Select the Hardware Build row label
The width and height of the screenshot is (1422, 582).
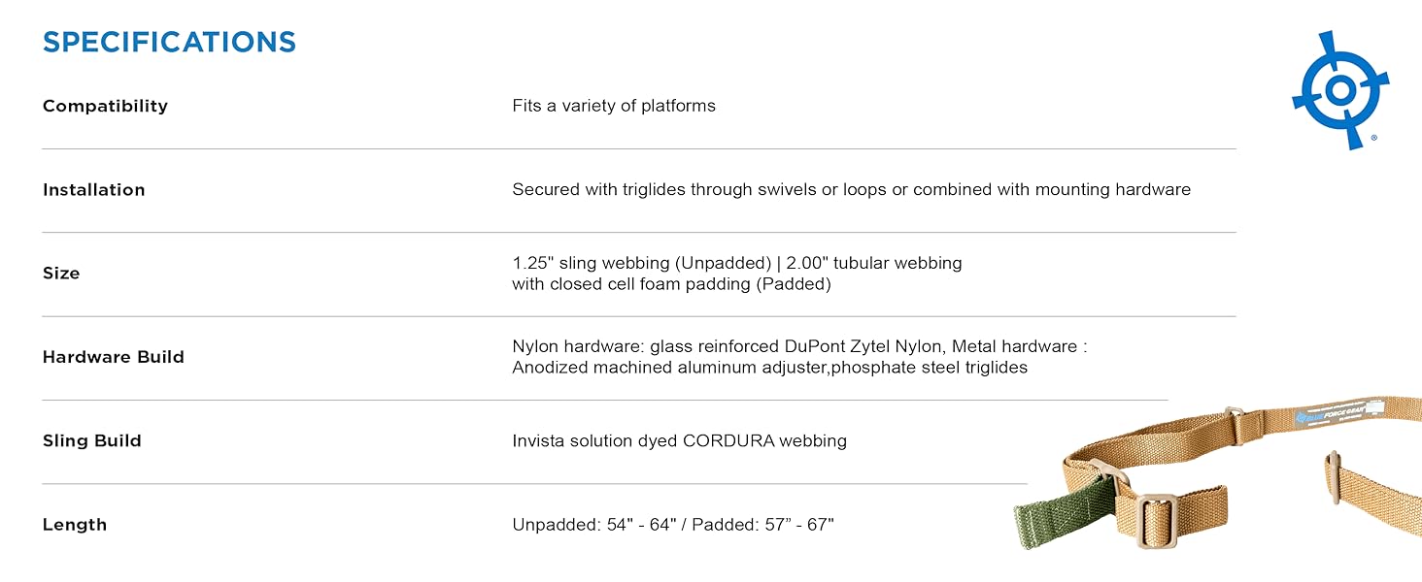point(113,357)
